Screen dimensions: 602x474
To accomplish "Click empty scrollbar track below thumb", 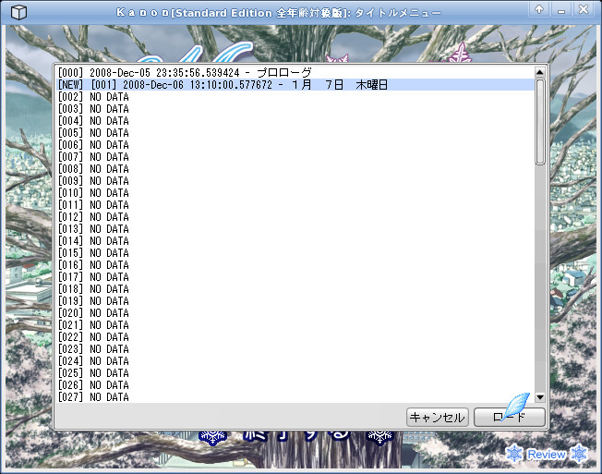I will [540, 278].
